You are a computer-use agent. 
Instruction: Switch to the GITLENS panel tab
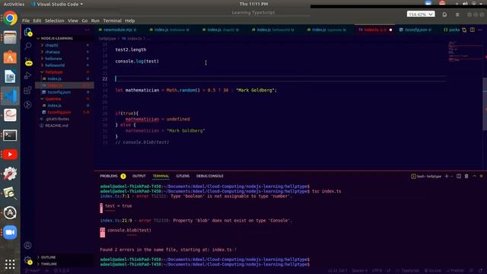(183, 176)
